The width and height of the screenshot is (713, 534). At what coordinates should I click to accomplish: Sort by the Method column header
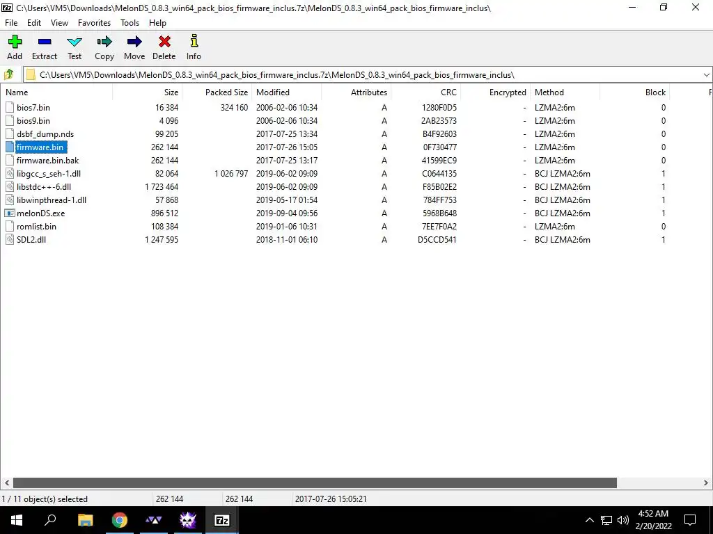pyautogui.click(x=565, y=92)
